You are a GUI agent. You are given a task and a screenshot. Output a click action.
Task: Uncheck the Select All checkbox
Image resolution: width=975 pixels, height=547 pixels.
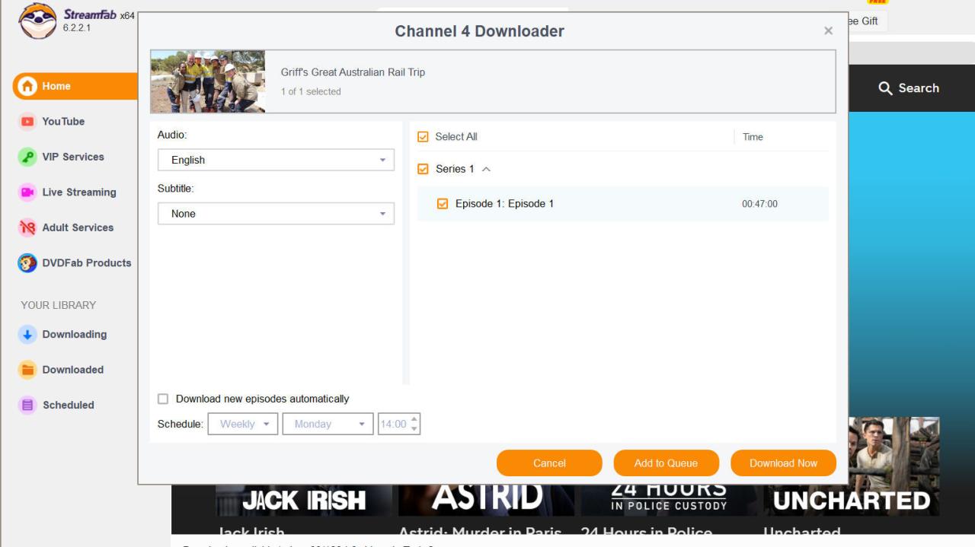424,137
